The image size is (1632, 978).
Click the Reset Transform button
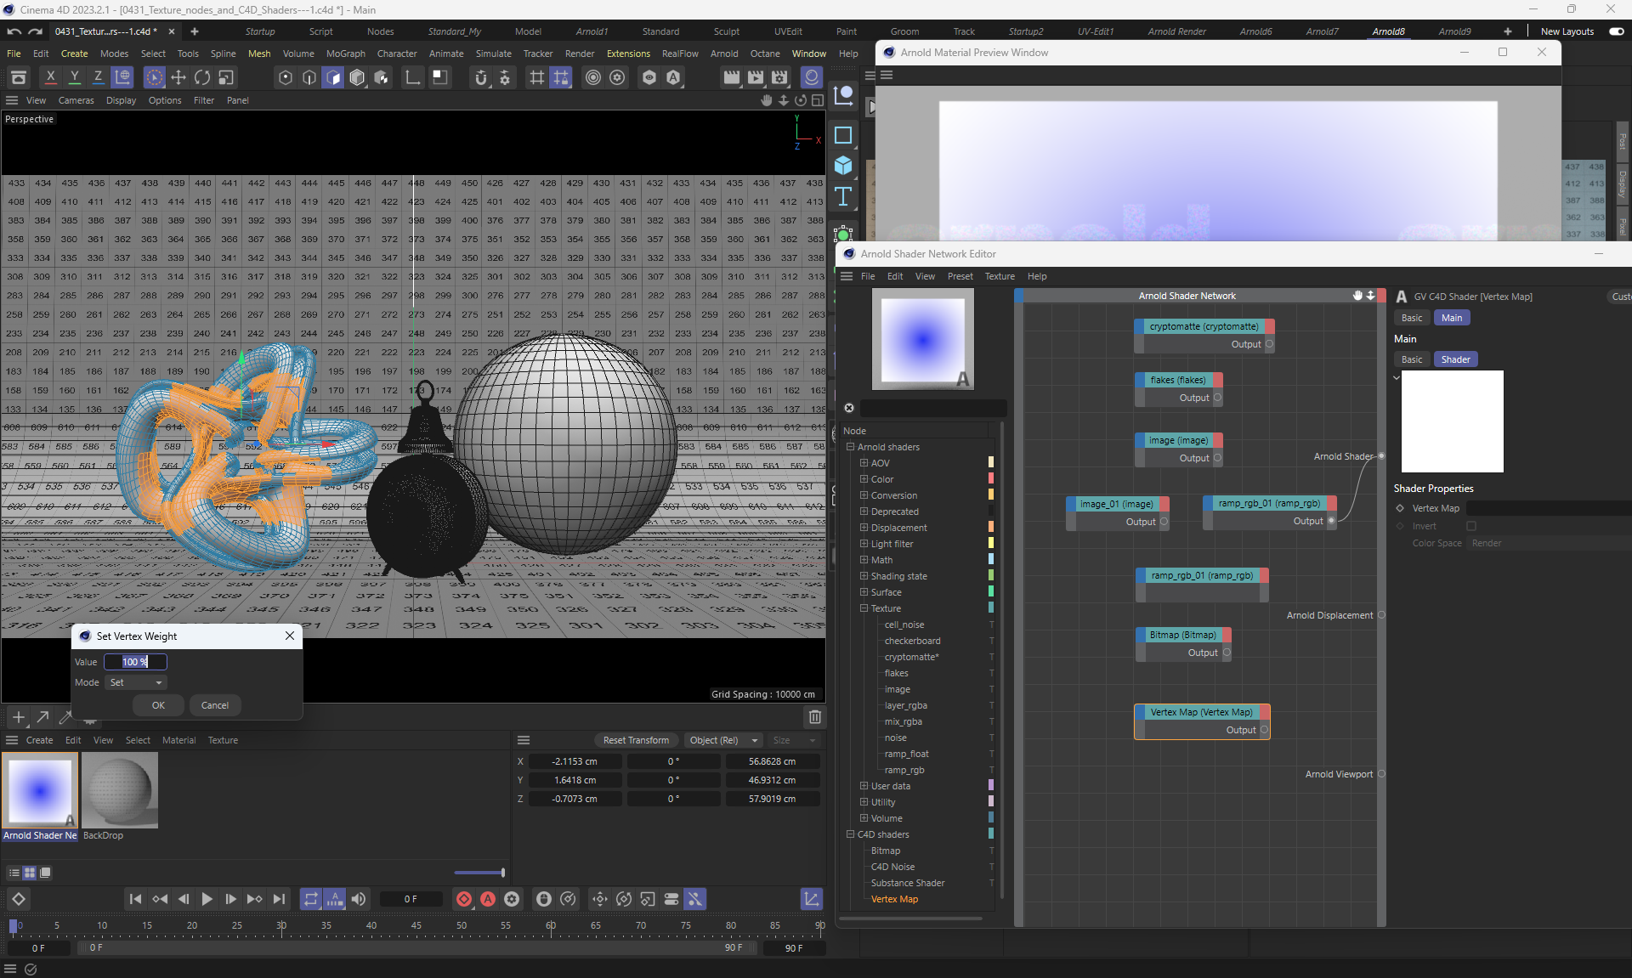[x=635, y=740]
